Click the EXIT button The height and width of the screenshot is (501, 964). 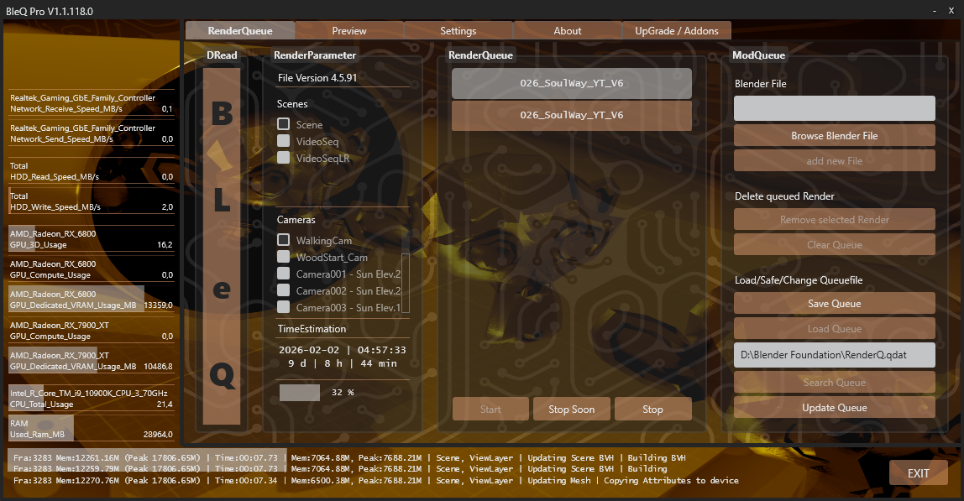[919, 472]
